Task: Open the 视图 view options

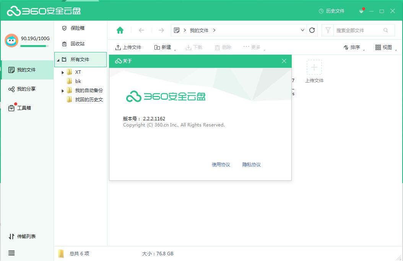Action: (384, 47)
